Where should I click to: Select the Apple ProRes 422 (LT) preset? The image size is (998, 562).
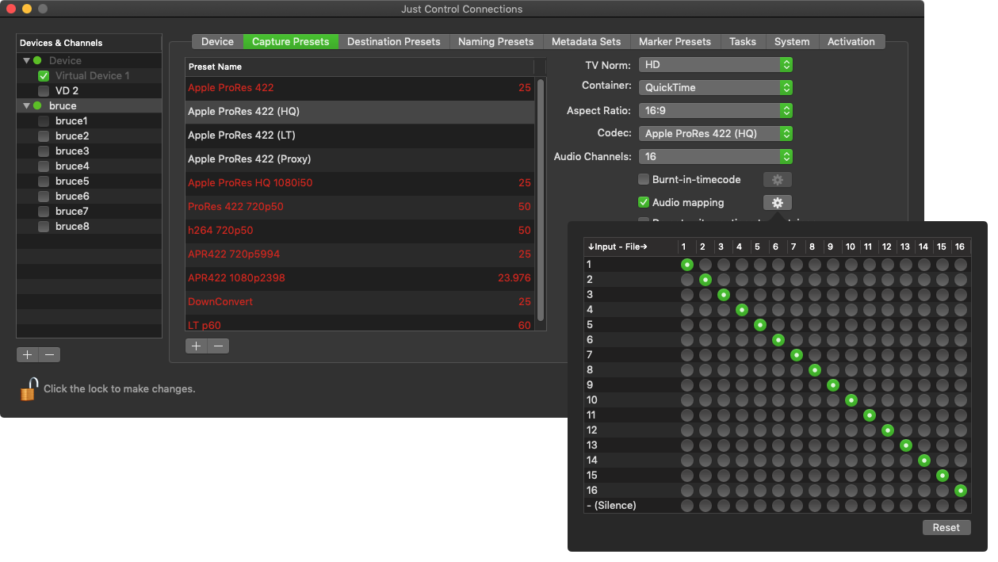[360, 136]
